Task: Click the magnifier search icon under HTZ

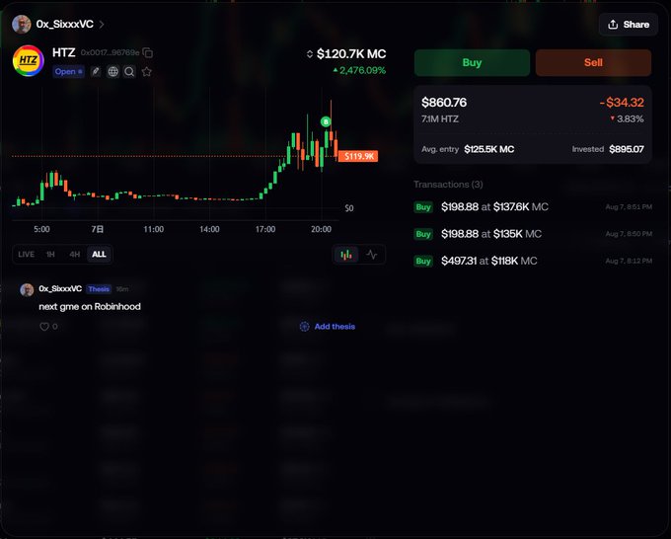Action: point(129,71)
